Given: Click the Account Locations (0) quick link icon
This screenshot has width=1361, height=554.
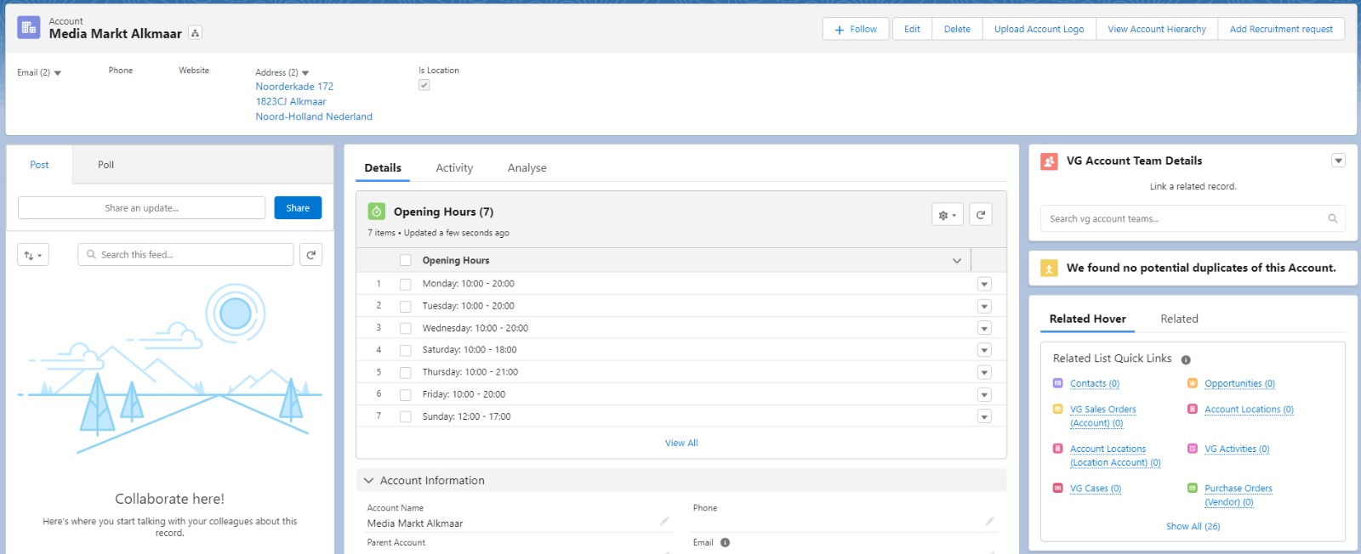Looking at the screenshot, I should (x=1193, y=409).
